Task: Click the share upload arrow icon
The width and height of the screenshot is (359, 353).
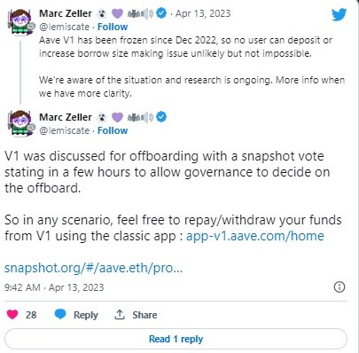Action: click(x=120, y=315)
